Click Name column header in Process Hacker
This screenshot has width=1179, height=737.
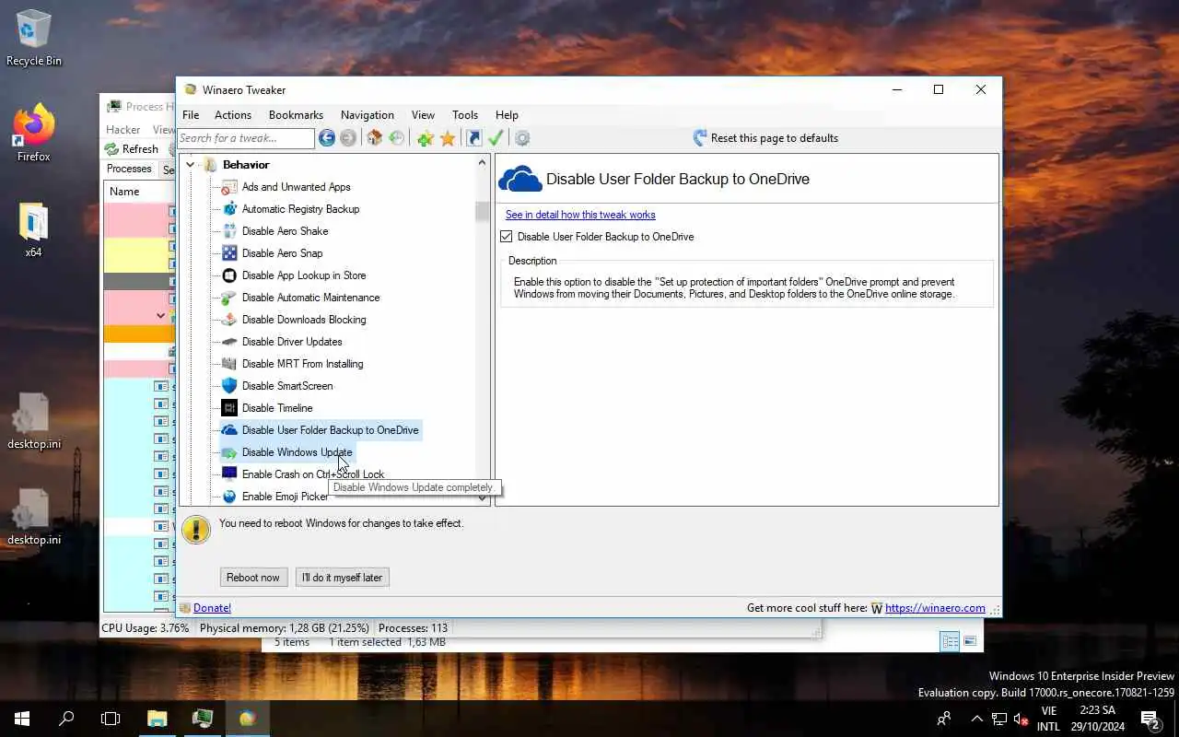[124, 192]
